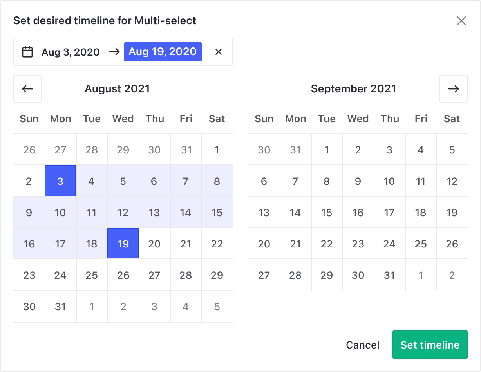
Task: Choose August 26 in the calendar
Action: tap(123, 275)
